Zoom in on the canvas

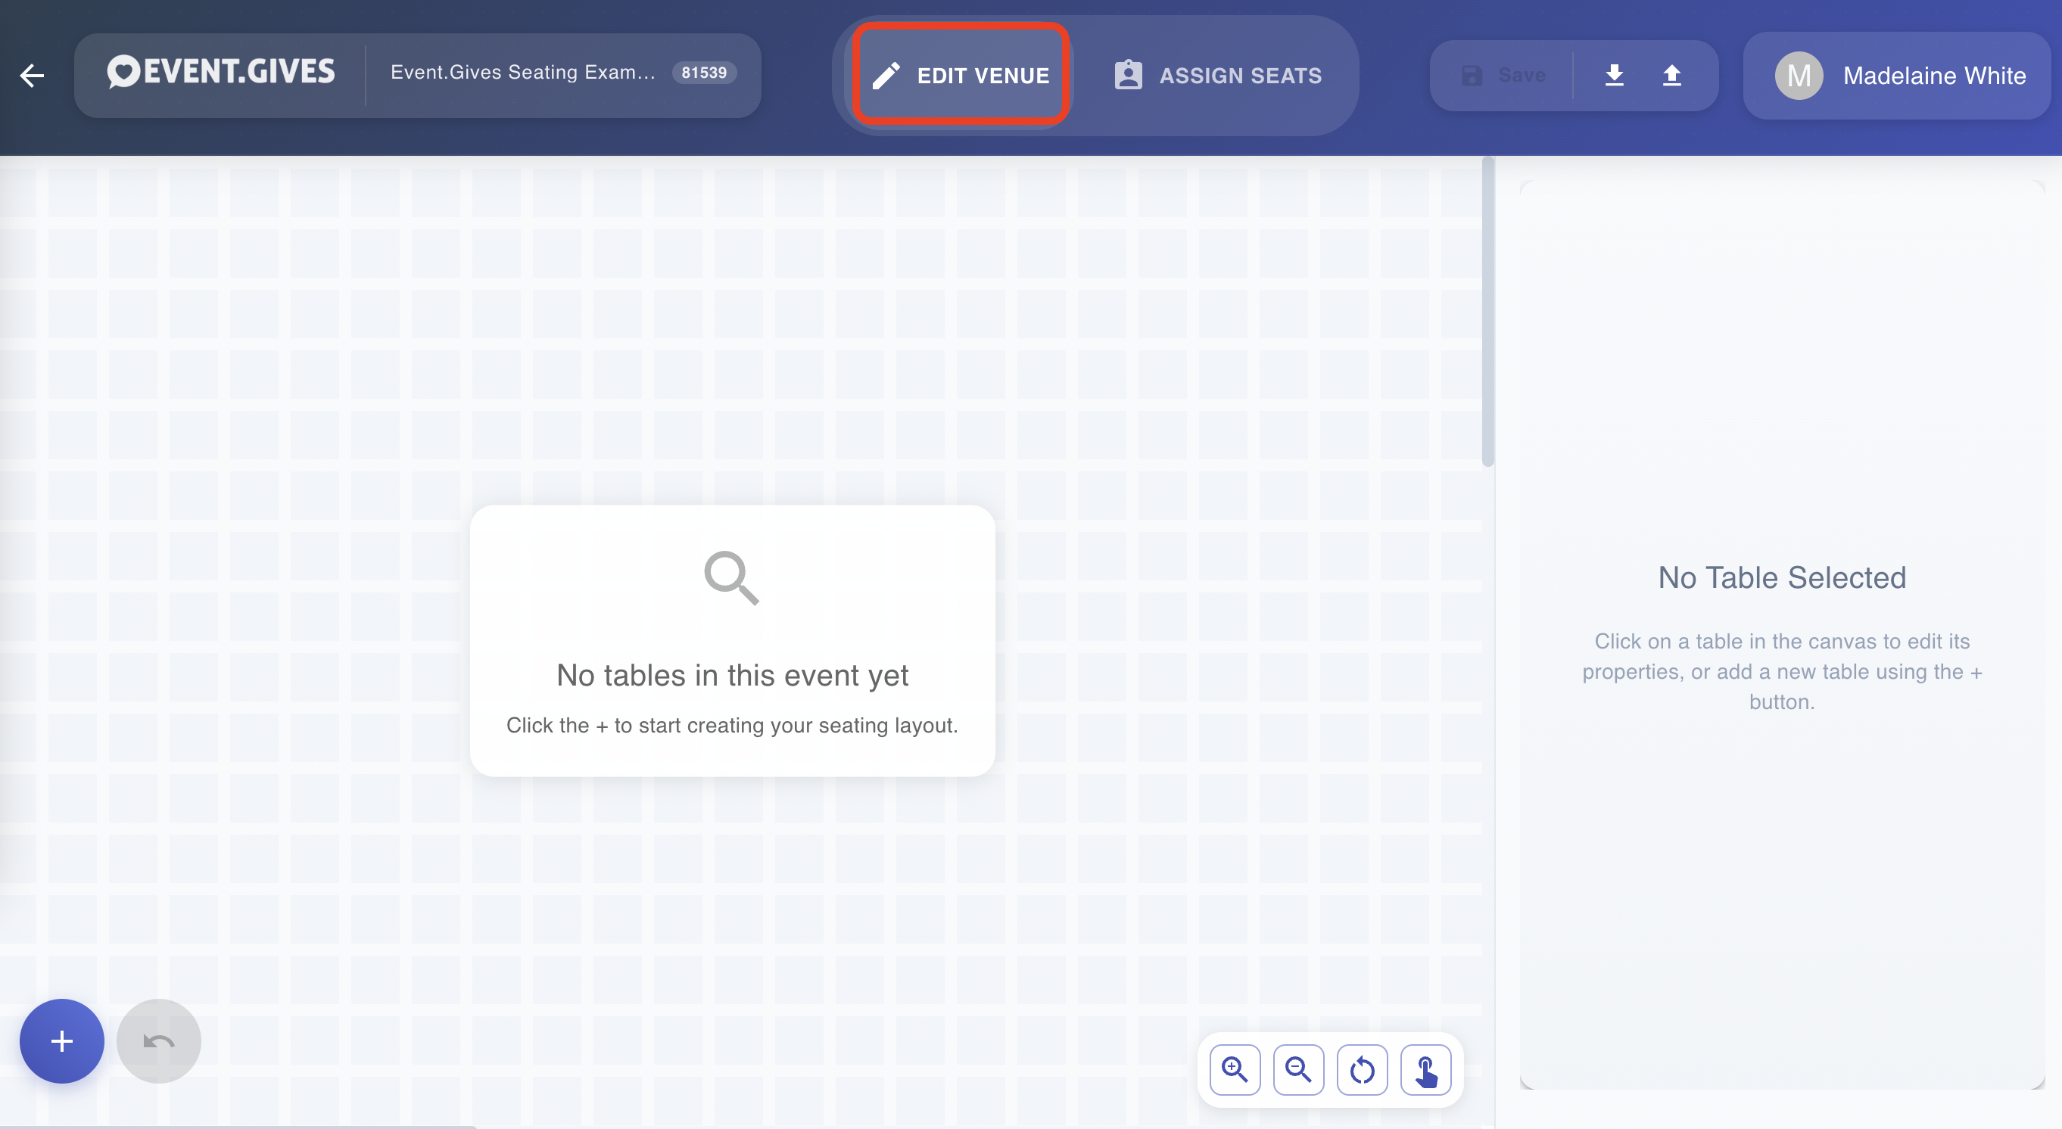point(1235,1070)
